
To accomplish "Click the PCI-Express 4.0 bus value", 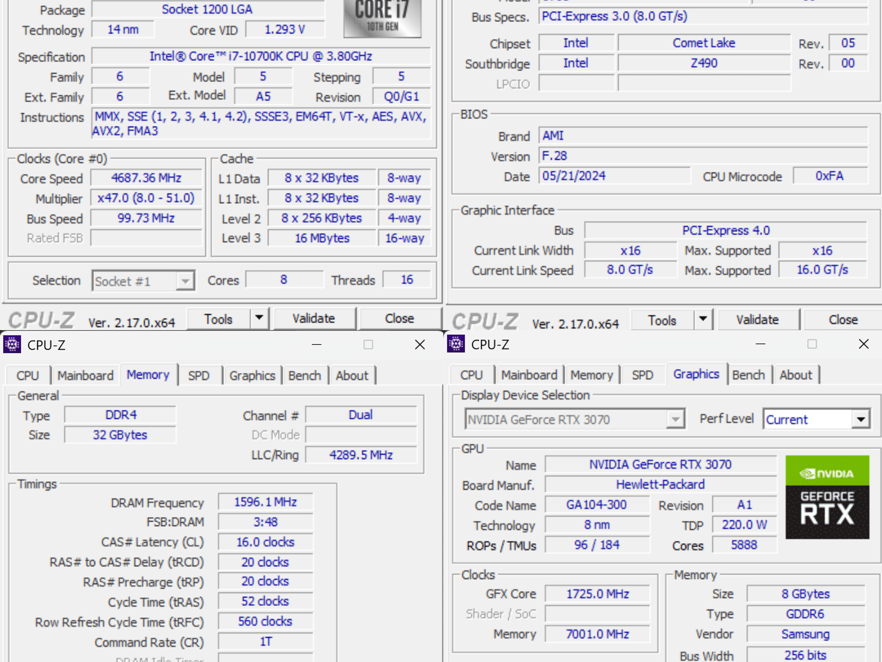I will (726, 231).
